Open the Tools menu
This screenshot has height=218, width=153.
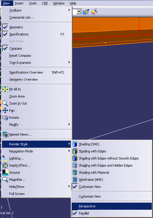point(33,3)
